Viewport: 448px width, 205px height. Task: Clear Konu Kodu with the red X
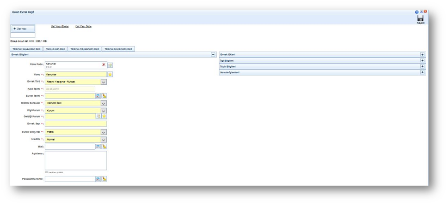click(x=104, y=65)
